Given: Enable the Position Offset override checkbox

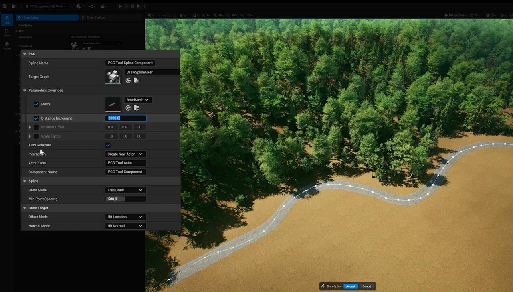Looking at the screenshot, I should point(36,127).
